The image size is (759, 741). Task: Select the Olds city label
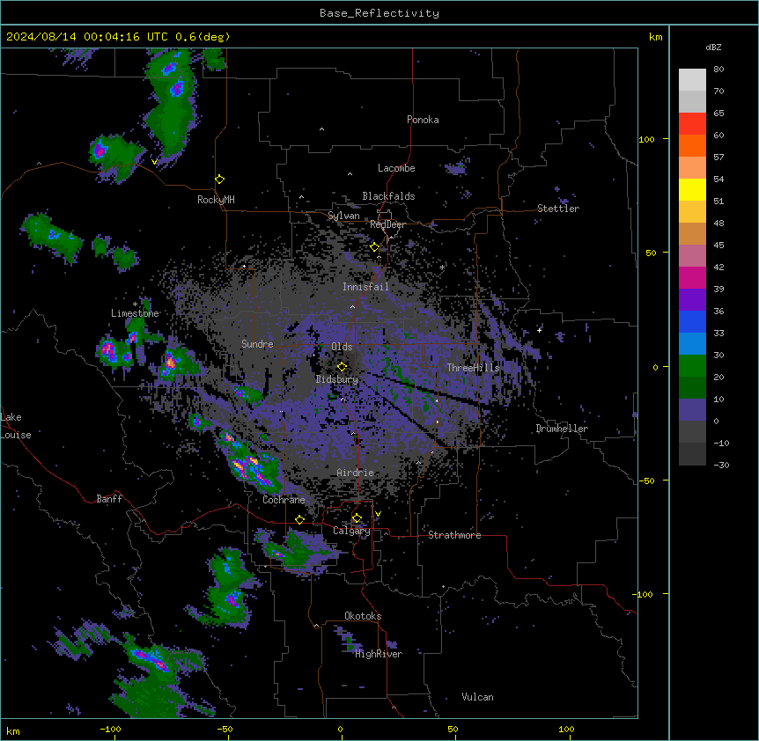click(x=342, y=347)
